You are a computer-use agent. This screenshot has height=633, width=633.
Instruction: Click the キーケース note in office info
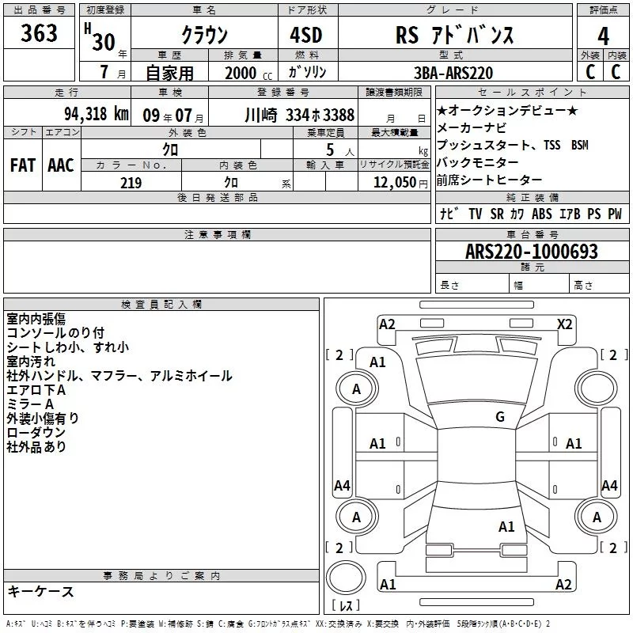(40, 591)
